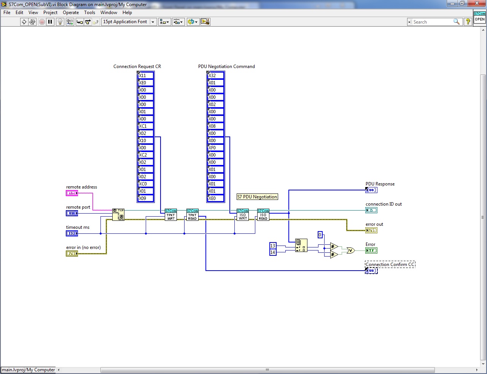This screenshot has height=374, width=487.
Task: Select the connection ID out terminal
Action: coord(371,210)
